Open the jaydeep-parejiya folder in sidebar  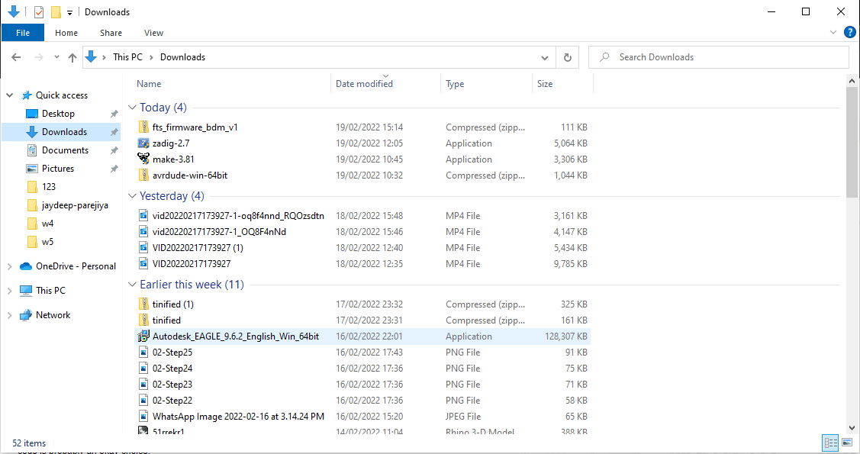(75, 205)
